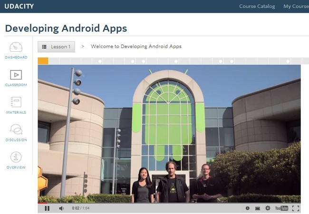
Task: Click the Udacity logo link
Action: click(x=19, y=6)
